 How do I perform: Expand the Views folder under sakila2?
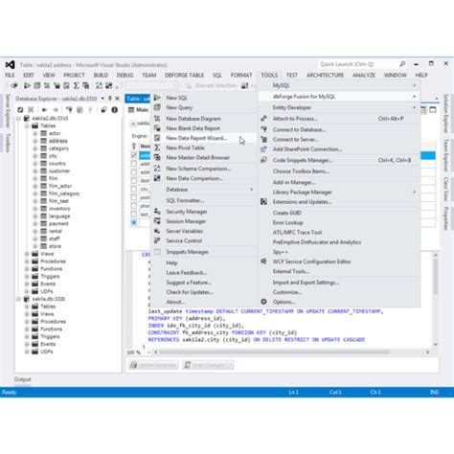coord(27,254)
